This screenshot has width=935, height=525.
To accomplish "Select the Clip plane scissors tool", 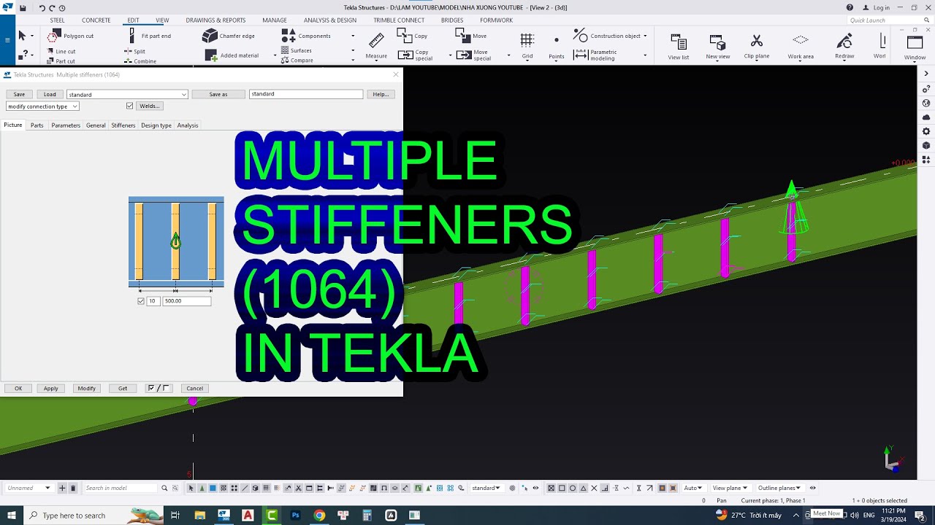I will 757,47.
